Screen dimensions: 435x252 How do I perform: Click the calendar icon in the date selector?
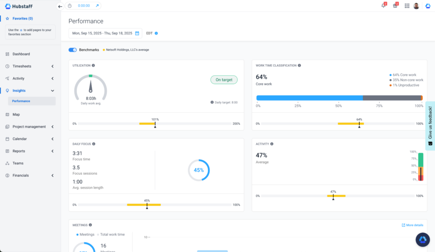click(x=137, y=32)
